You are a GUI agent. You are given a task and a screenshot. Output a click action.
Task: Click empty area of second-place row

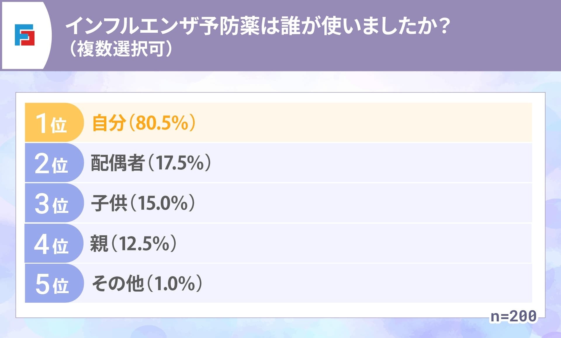(x=351, y=163)
